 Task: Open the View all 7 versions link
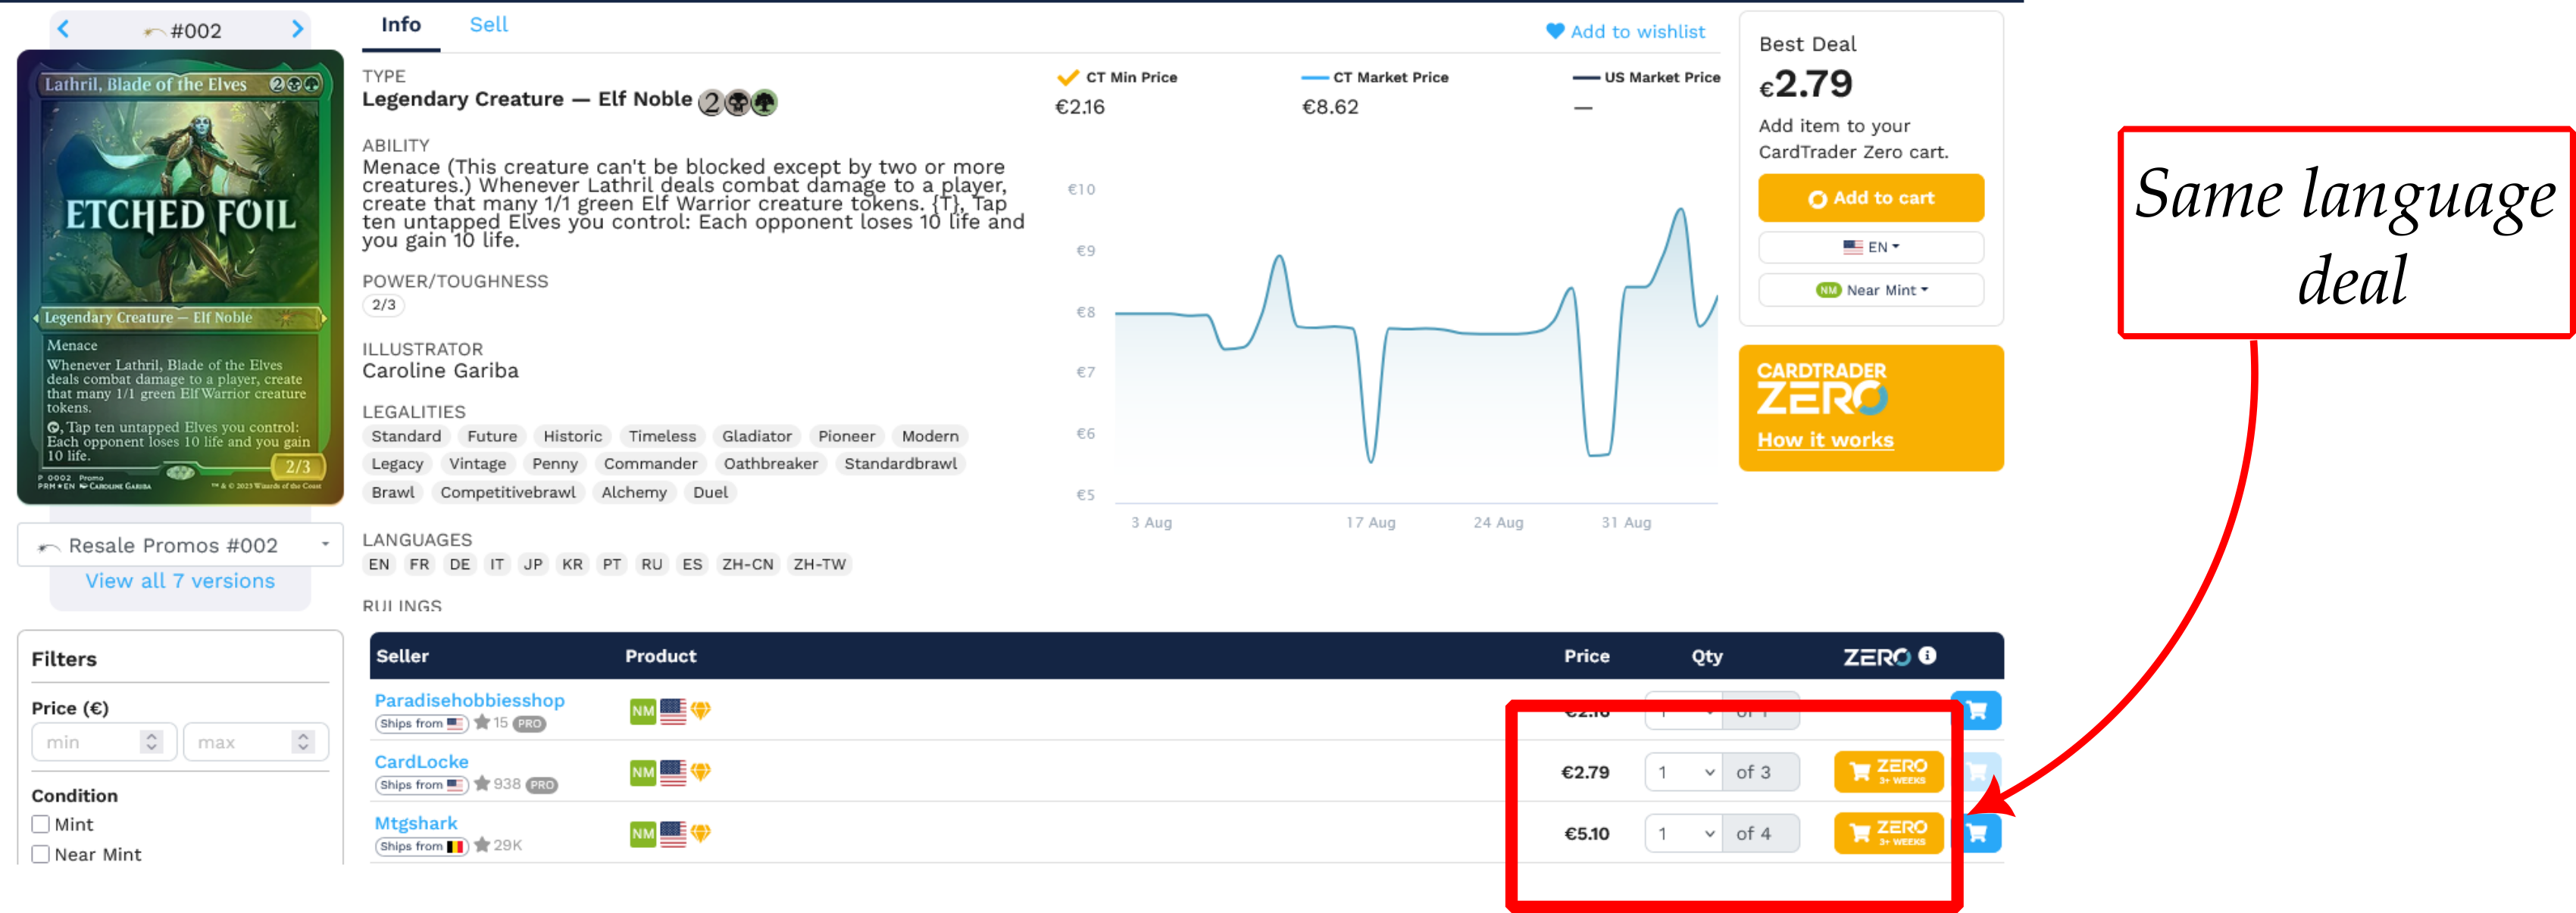[x=180, y=581]
